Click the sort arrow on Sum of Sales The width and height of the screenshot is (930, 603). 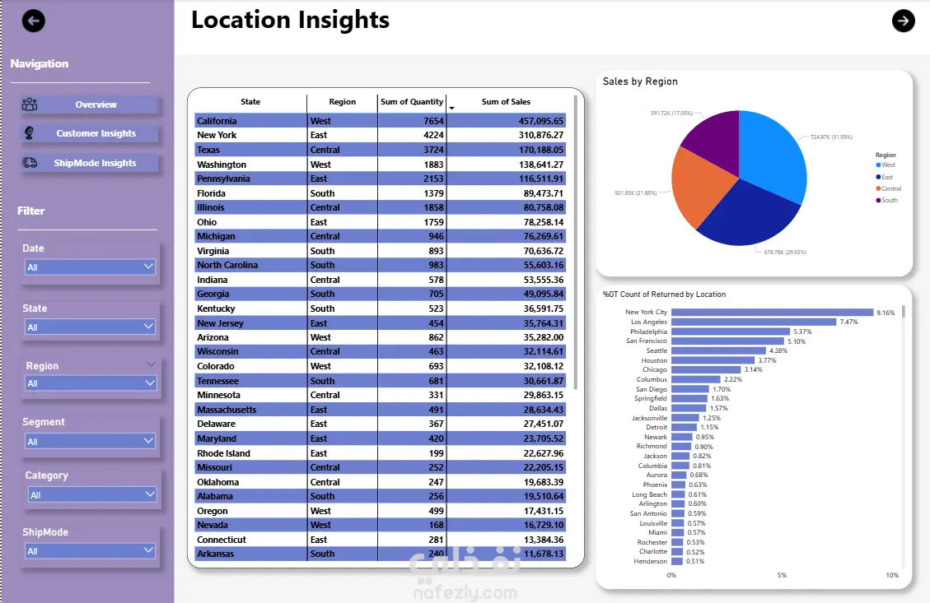coord(452,109)
